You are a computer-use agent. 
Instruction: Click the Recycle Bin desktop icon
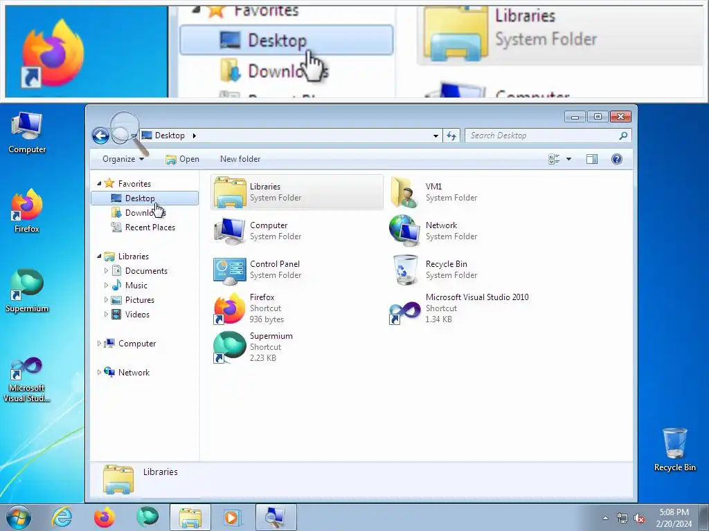pyautogui.click(x=674, y=449)
